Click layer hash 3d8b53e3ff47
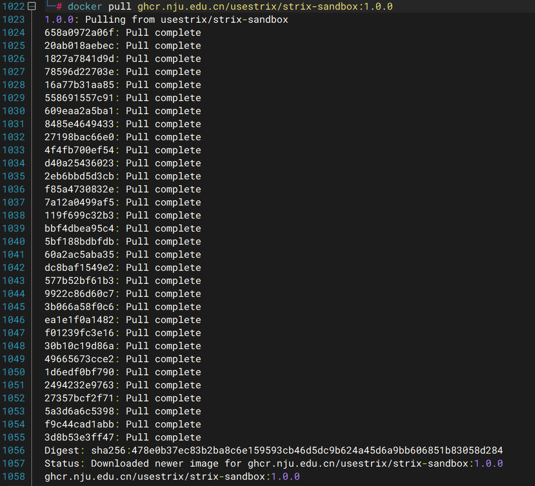535x486 pixels. pos(79,437)
